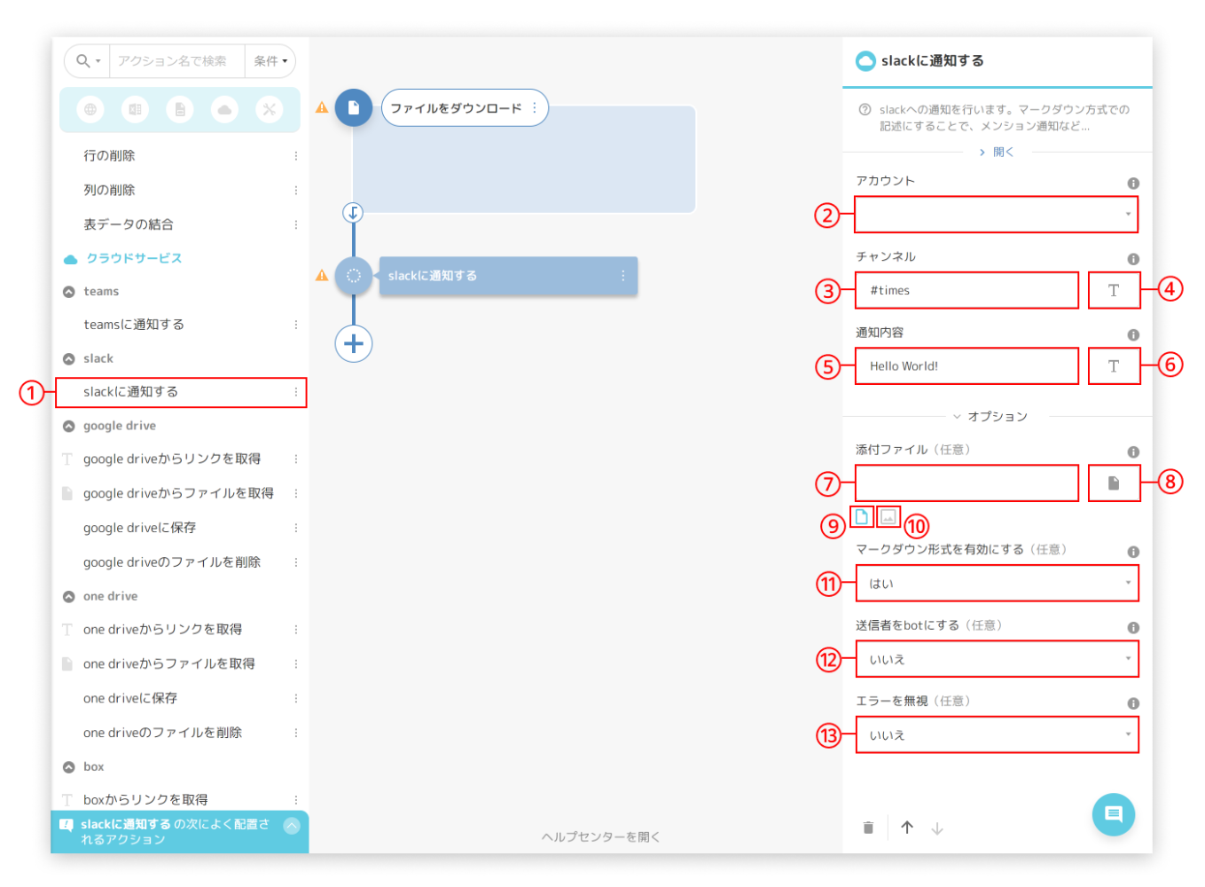The image size is (1205, 887).
Task: Click the T variable button beside チャンネル
Action: (x=1115, y=290)
